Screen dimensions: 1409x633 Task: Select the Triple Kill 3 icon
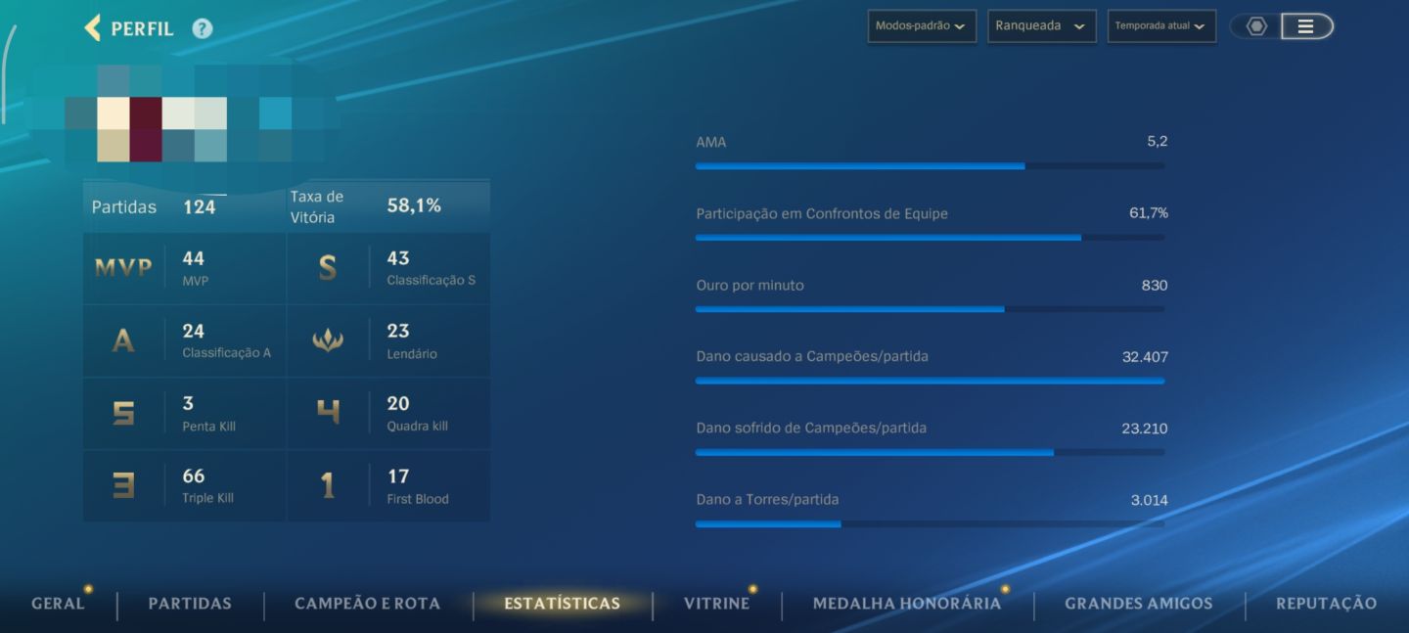tap(123, 485)
